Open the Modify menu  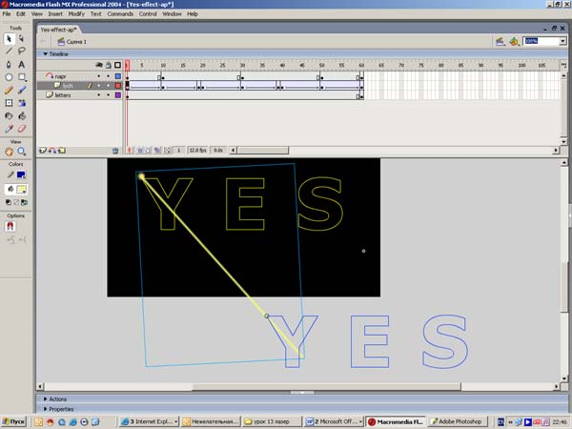click(x=76, y=14)
